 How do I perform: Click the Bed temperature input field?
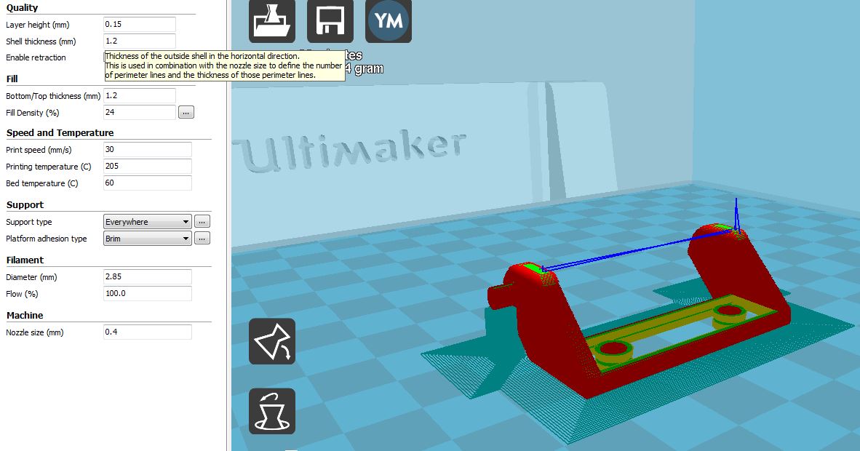148,183
